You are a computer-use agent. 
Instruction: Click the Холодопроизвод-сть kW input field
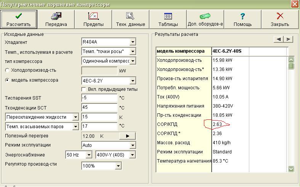pos(99,71)
